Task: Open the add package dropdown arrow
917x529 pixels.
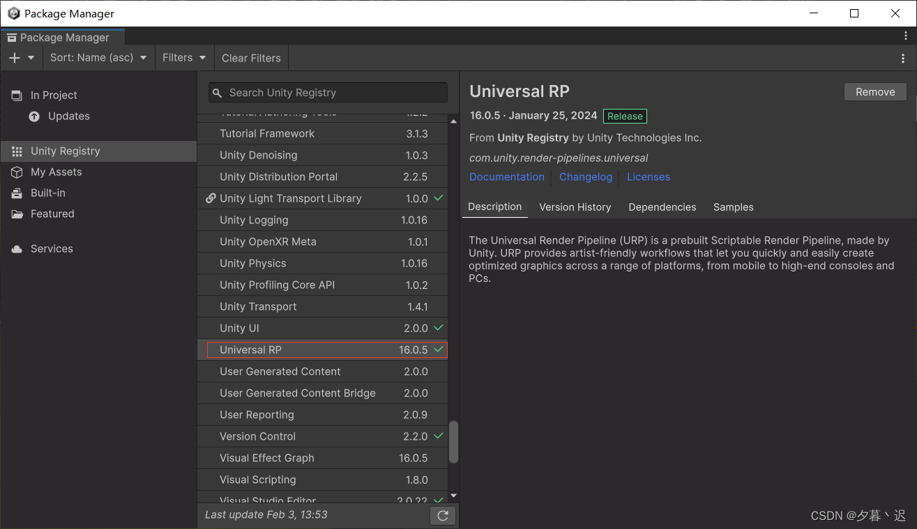Action: click(31, 58)
